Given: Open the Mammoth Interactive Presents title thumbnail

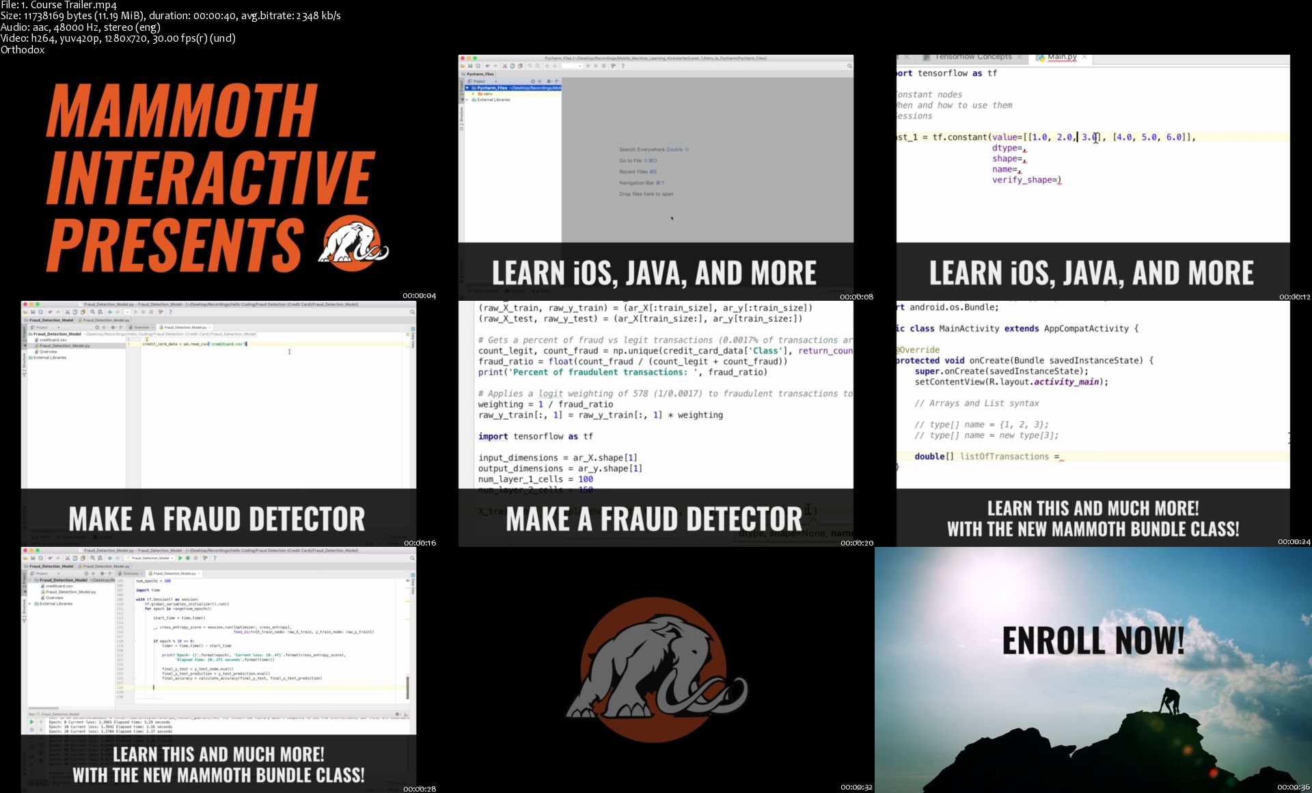Looking at the screenshot, I should coord(219,178).
